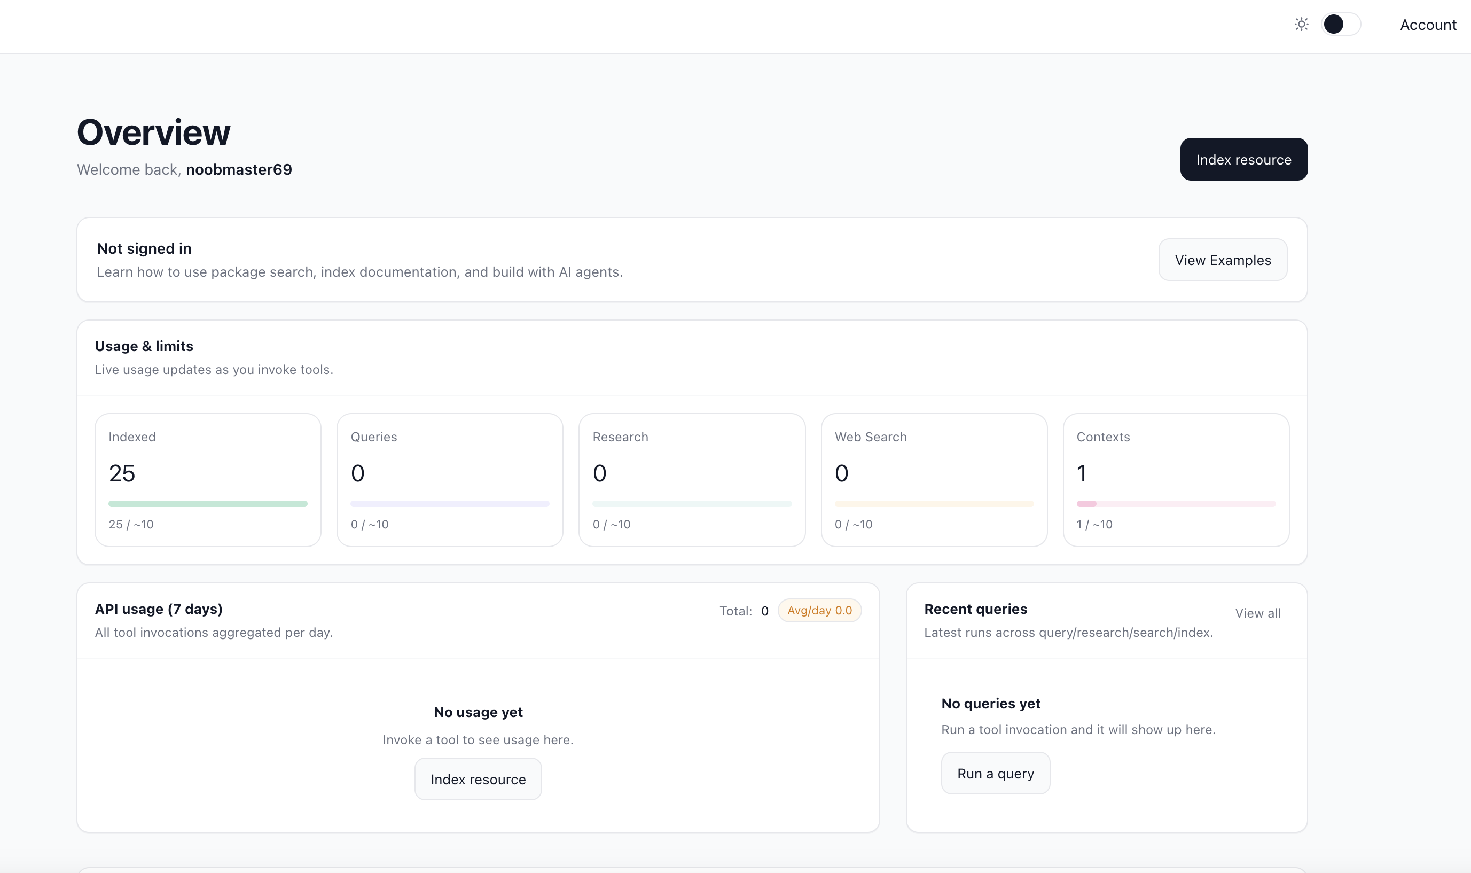Select the Contexts usage card showing 1
This screenshot has width=1471, height=873.
1176,480
